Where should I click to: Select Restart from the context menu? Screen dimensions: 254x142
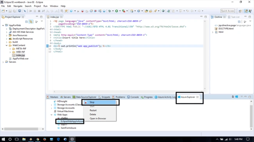click(x=93, y=110)
